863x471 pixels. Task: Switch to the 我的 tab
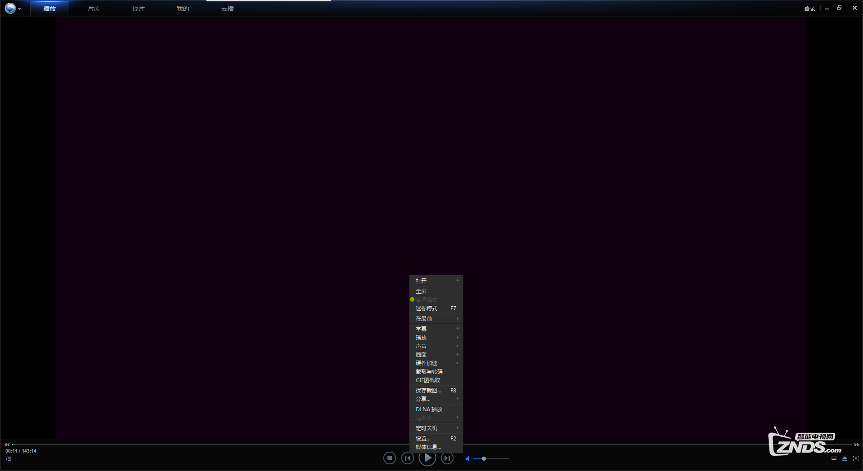(x=183, y=9)
